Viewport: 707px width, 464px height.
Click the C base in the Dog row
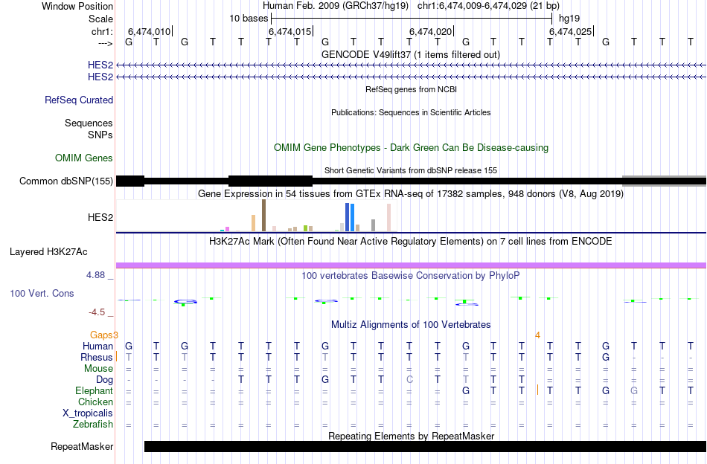click(x=409, y=380)
